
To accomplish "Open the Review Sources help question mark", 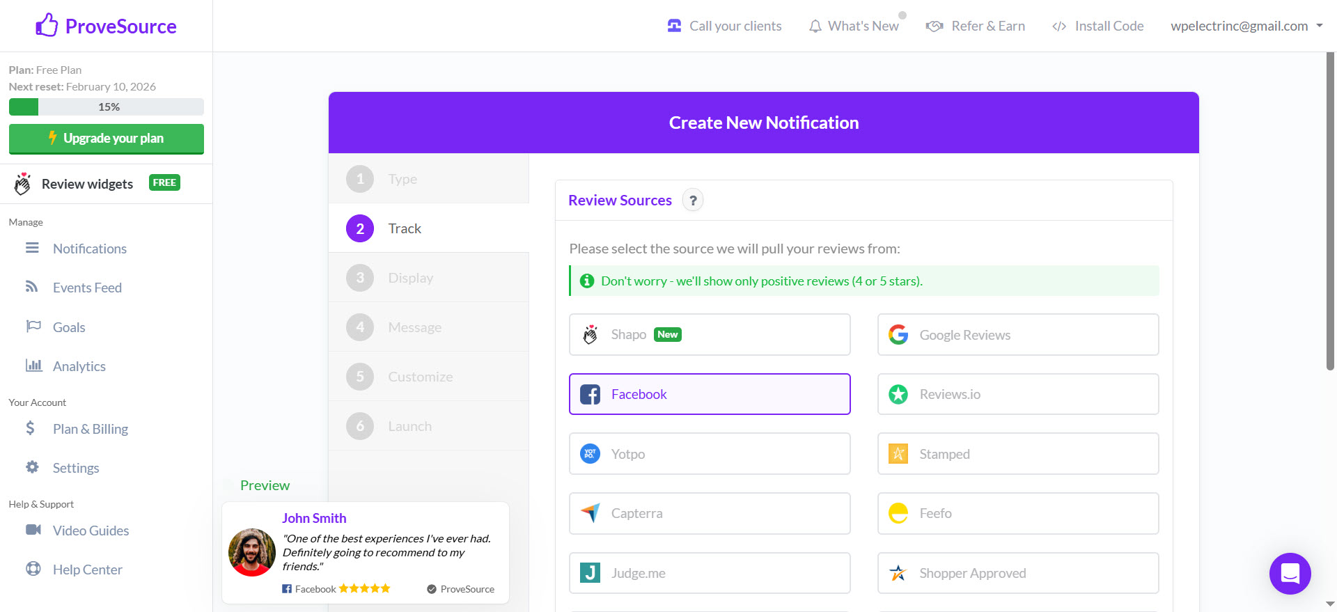I will tap(692, 201).
